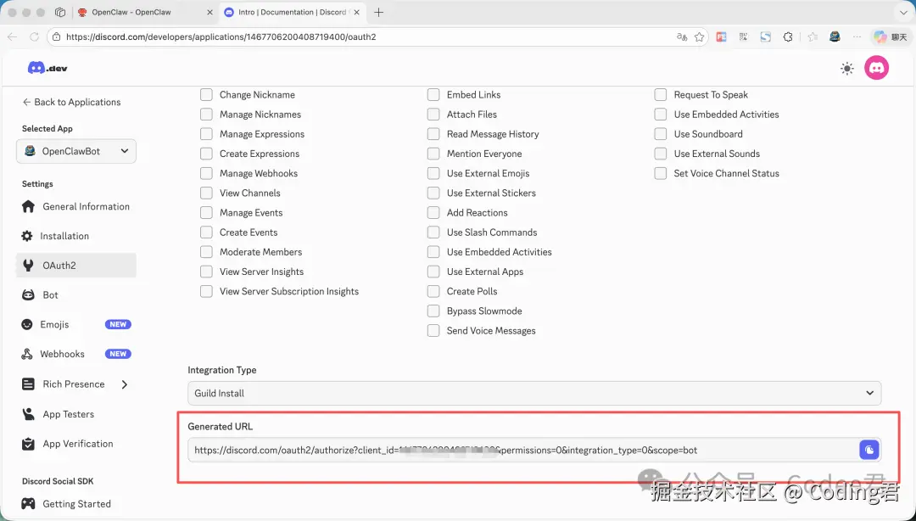This screenshot has width=916, height=521.
Task: Open the Emojis page
Action: (76, 324)
